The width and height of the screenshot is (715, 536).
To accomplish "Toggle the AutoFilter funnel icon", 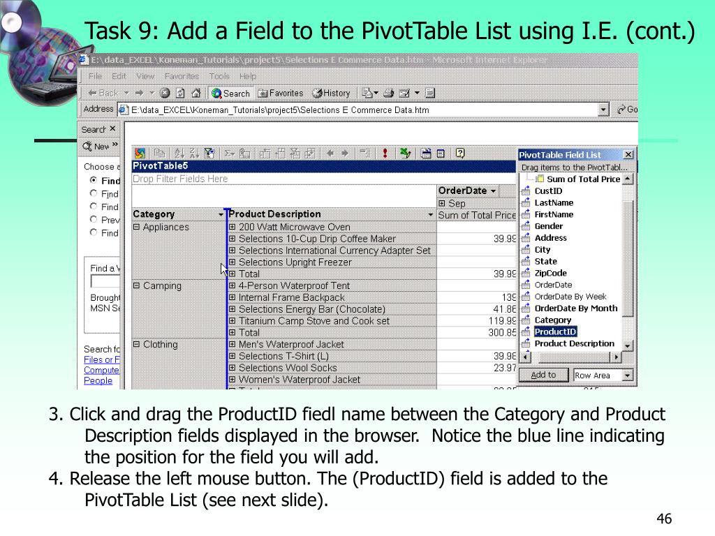I will tap(209, 154).
